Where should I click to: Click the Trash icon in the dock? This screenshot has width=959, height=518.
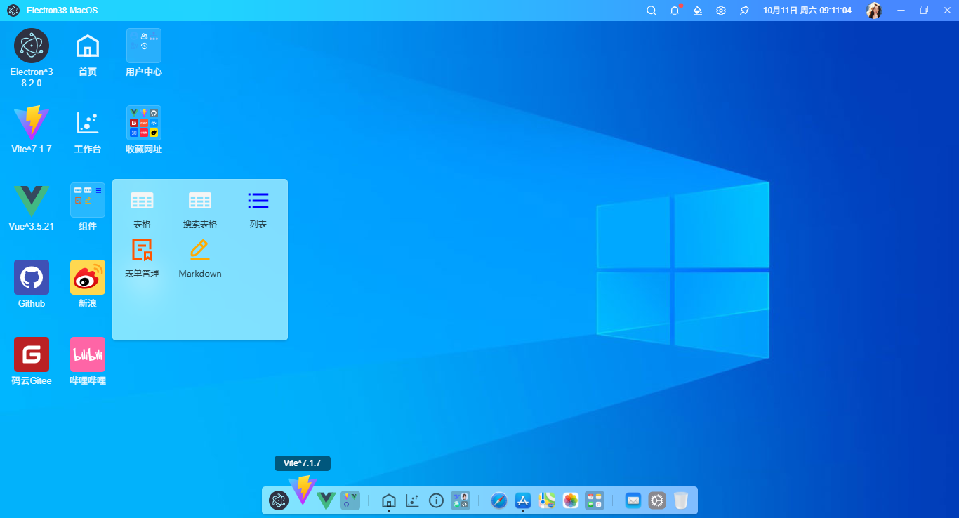pos(680,500)
